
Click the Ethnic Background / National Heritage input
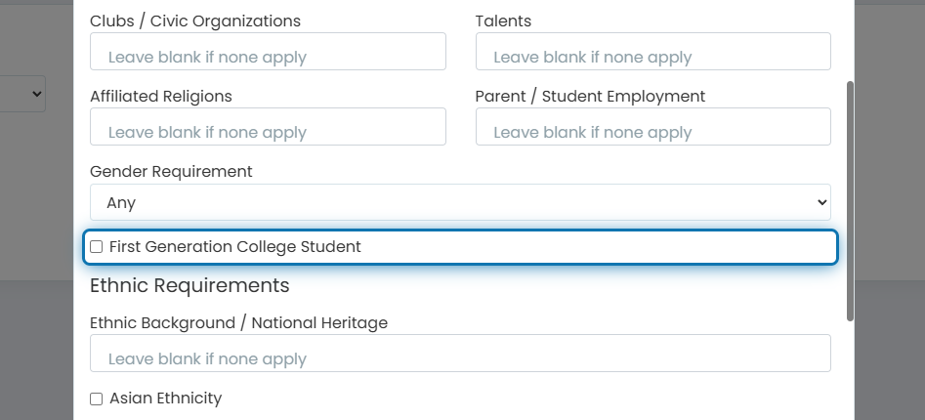point(460,354)
